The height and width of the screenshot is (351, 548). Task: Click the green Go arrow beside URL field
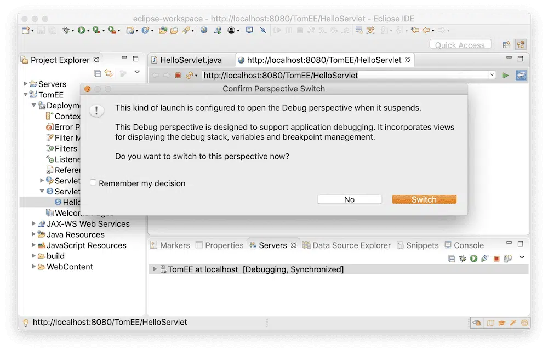506,75
